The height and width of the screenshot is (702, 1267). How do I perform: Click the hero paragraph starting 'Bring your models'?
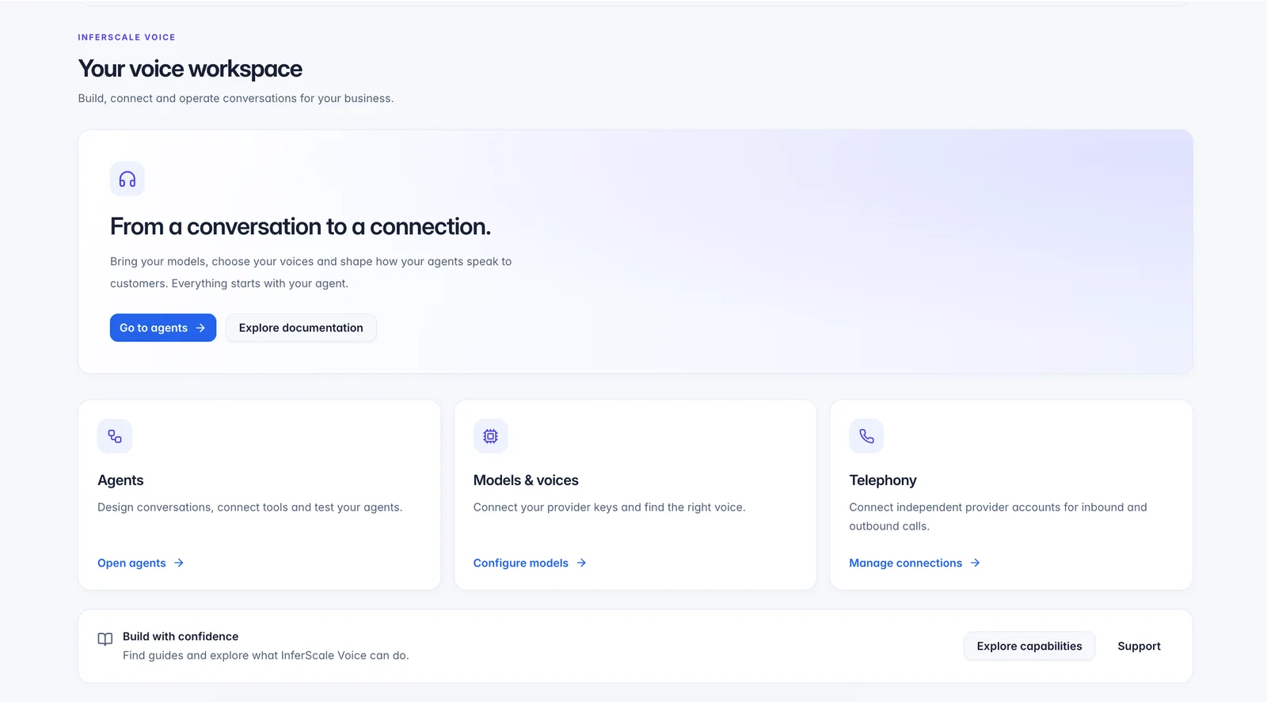click(310, 272)
